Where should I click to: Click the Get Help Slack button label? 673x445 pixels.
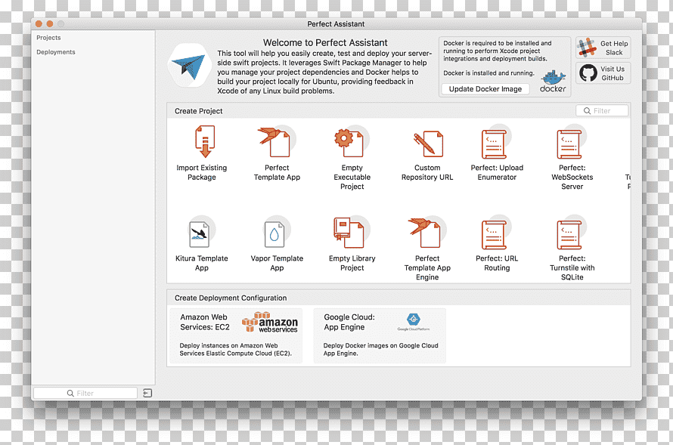(x=614, y=48)
